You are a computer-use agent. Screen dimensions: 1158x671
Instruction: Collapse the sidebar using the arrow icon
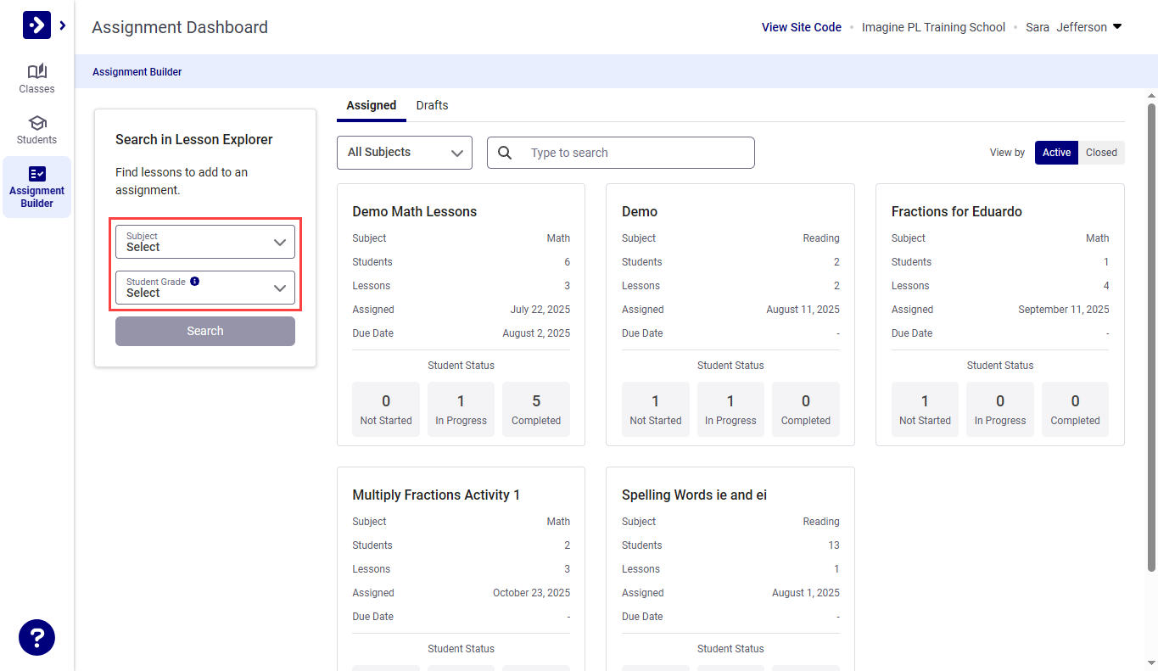[x=62, y=25]
